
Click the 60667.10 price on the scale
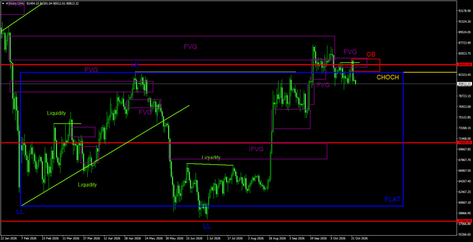[464, 203]
